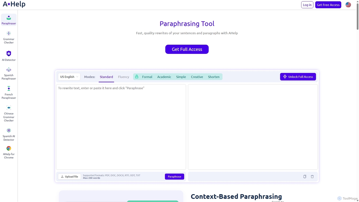This screenshot has height=202, width=359.
Task: Click the Modes: label
Action: [x=89, y=77]
